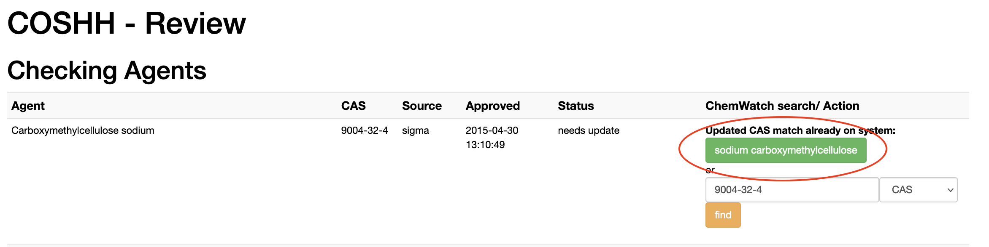Click the CAS column header
This screenshot has width=989, height=247.
(x=353, y=106)
